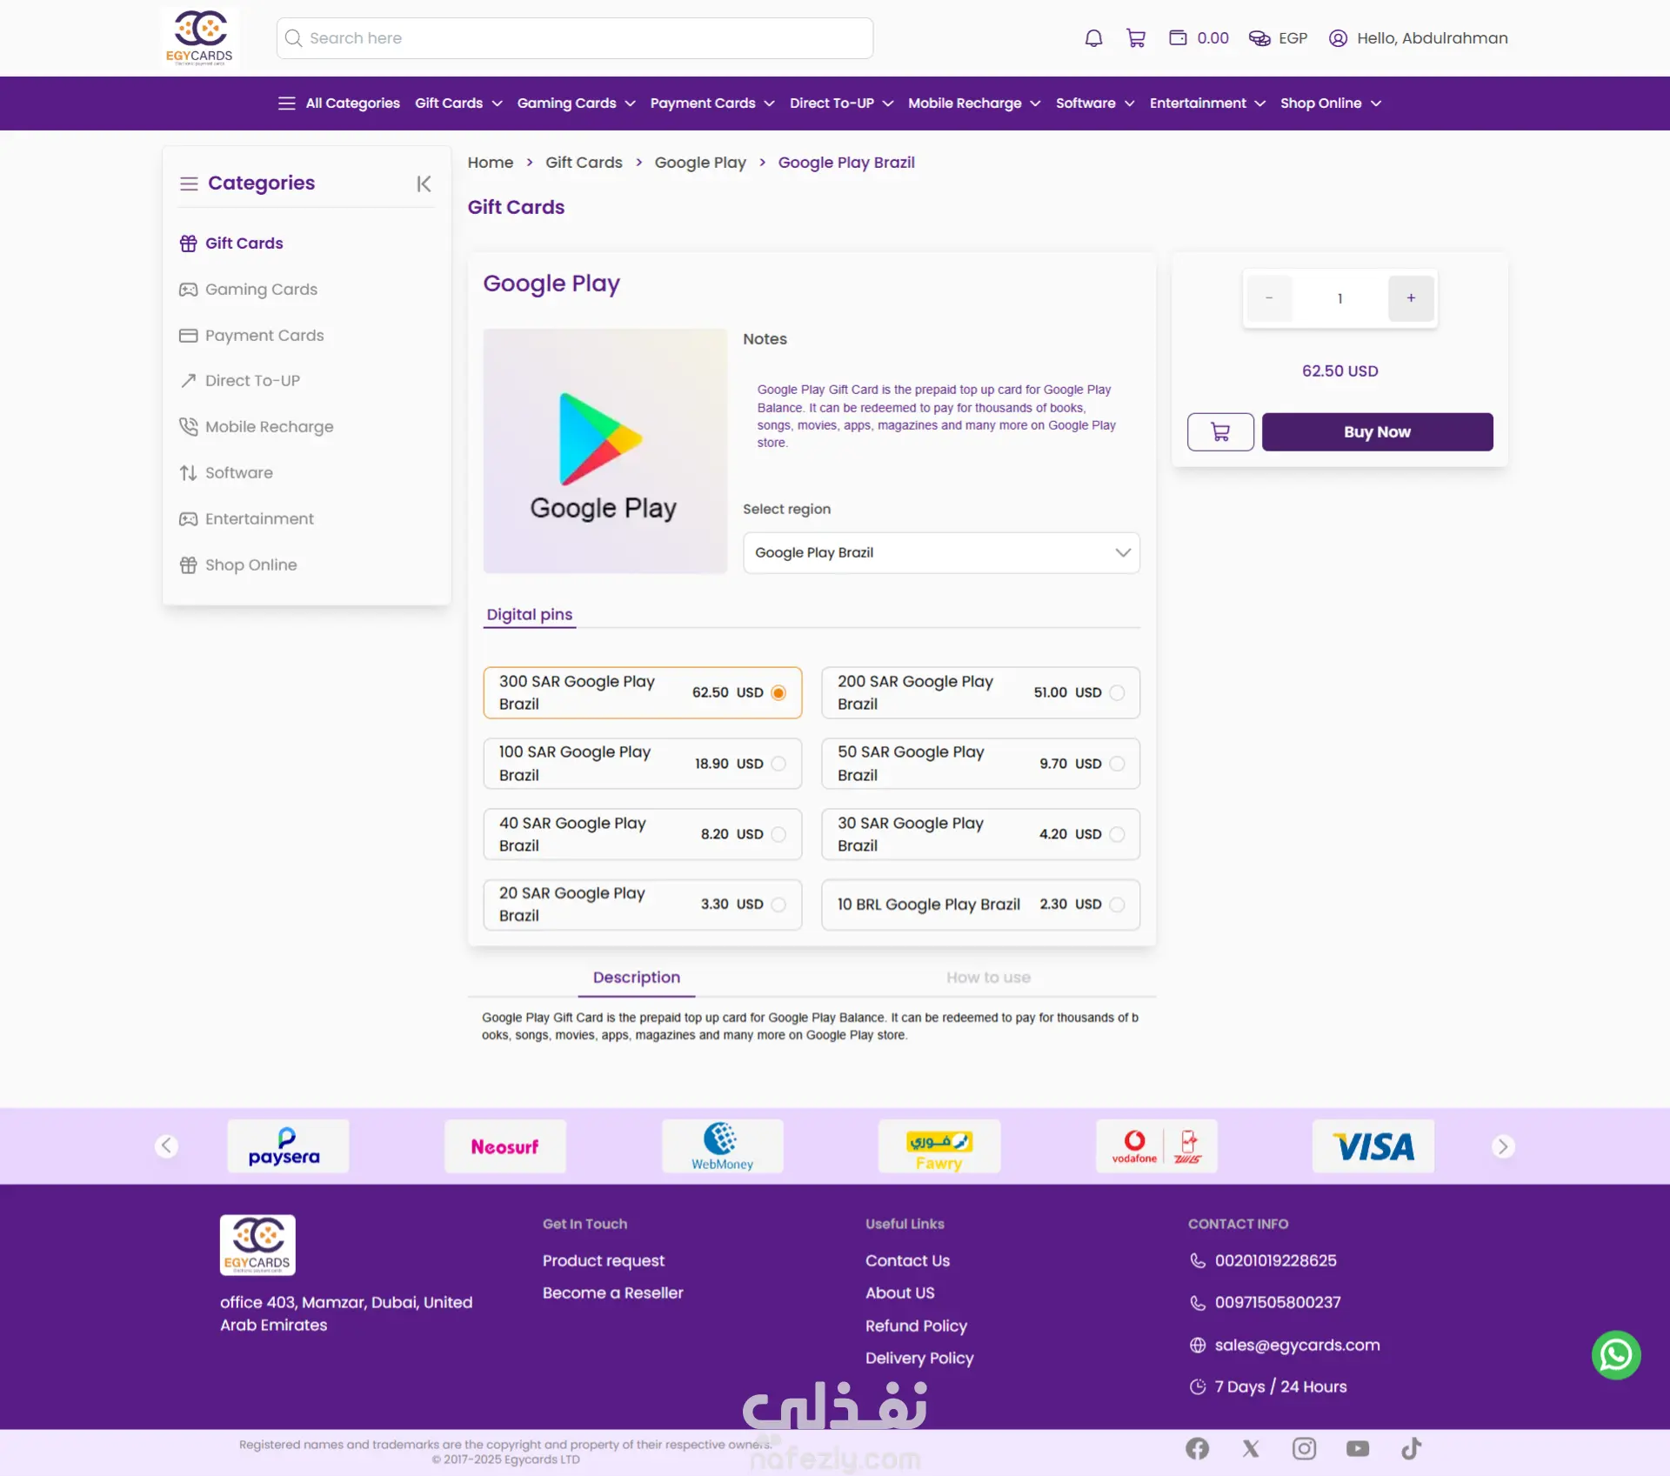Open WhatsApp chat floating icon
The width and height of the screenshot is (1670, 1476).
pos(1615,1354)
